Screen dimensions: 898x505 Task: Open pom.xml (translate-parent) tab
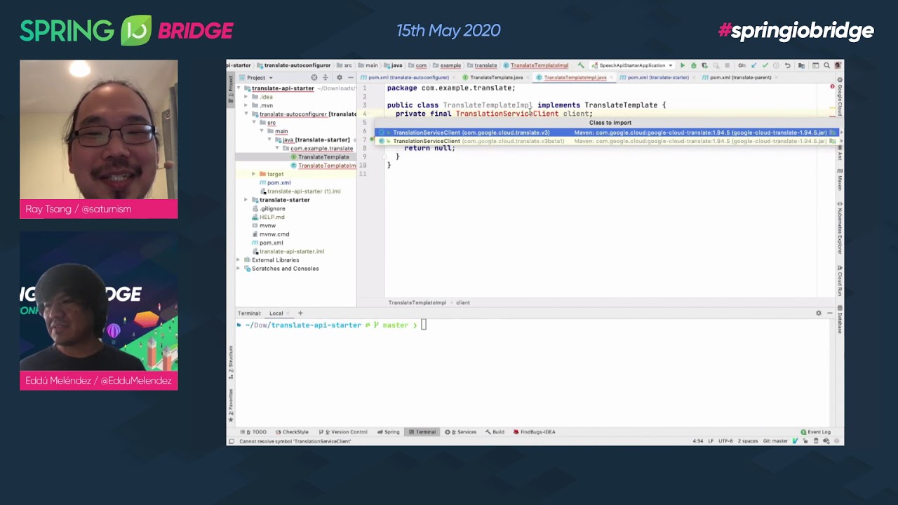(740, 77)
